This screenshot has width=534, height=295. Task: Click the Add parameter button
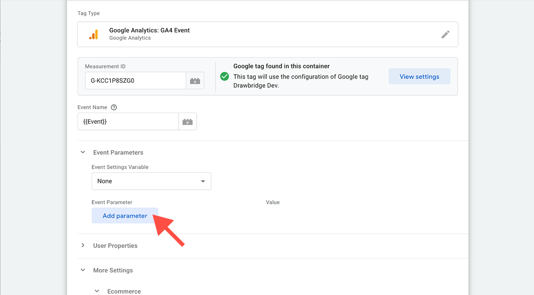click(125, 216)
